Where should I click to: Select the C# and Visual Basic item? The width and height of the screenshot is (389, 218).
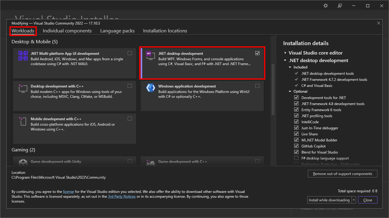click(x=317, y=85)
